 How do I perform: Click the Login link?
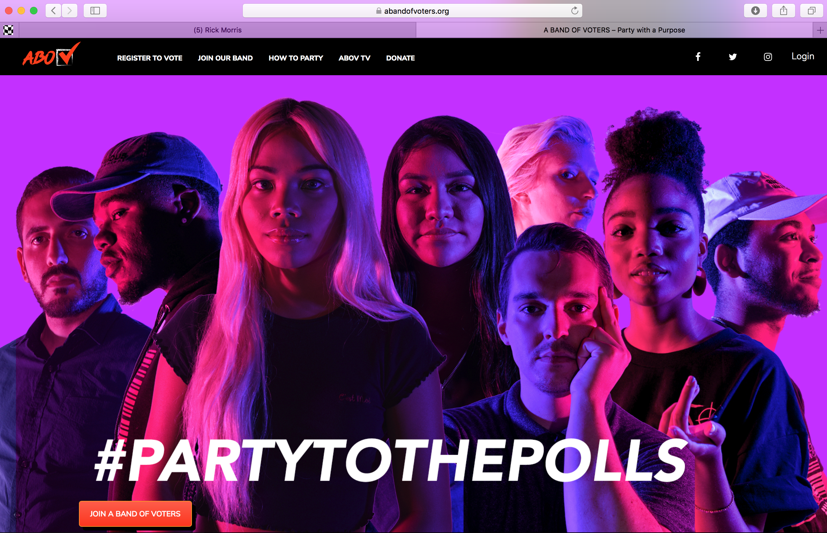pos(803,56)
